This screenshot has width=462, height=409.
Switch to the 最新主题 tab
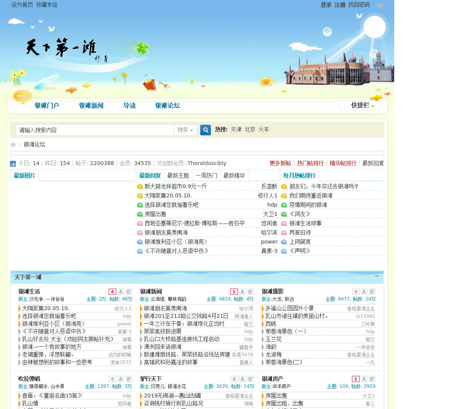(178, 176)
